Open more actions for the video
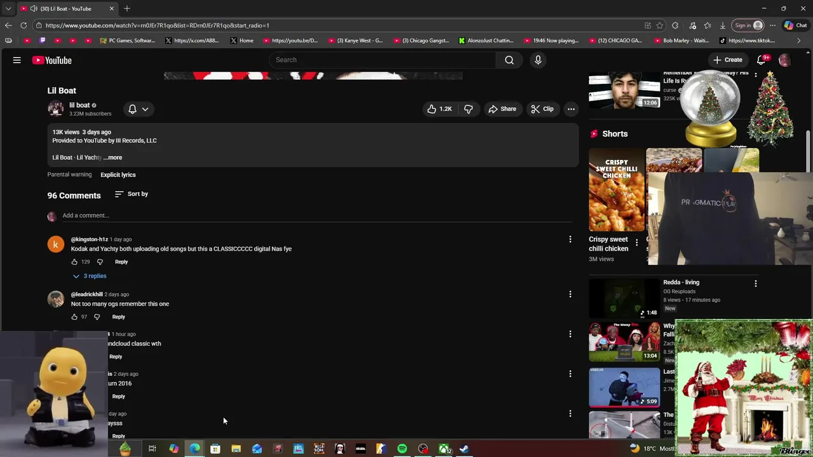 [x=571, y=109]
